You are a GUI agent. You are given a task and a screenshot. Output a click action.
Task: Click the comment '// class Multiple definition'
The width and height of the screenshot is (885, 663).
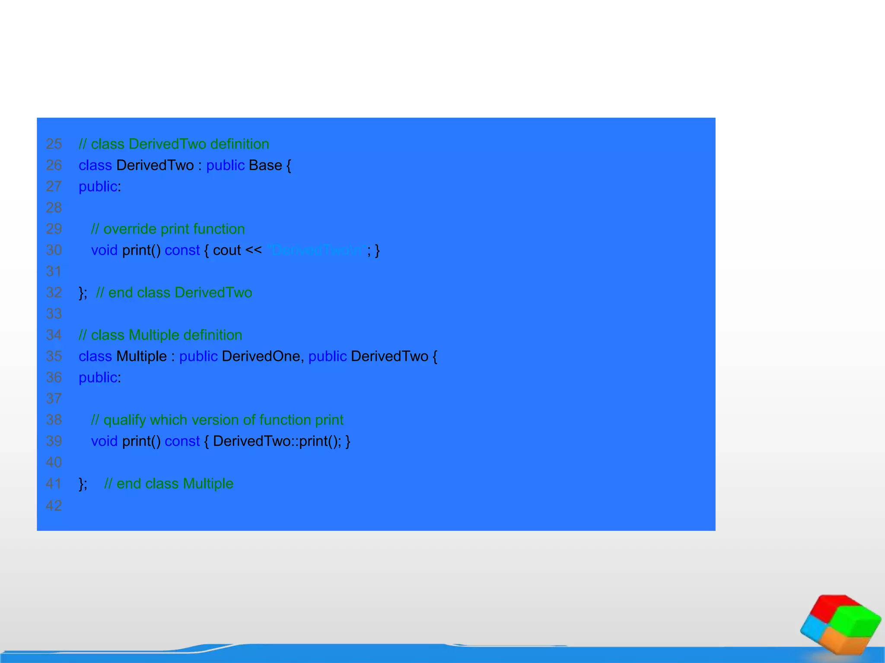[160, 335]
